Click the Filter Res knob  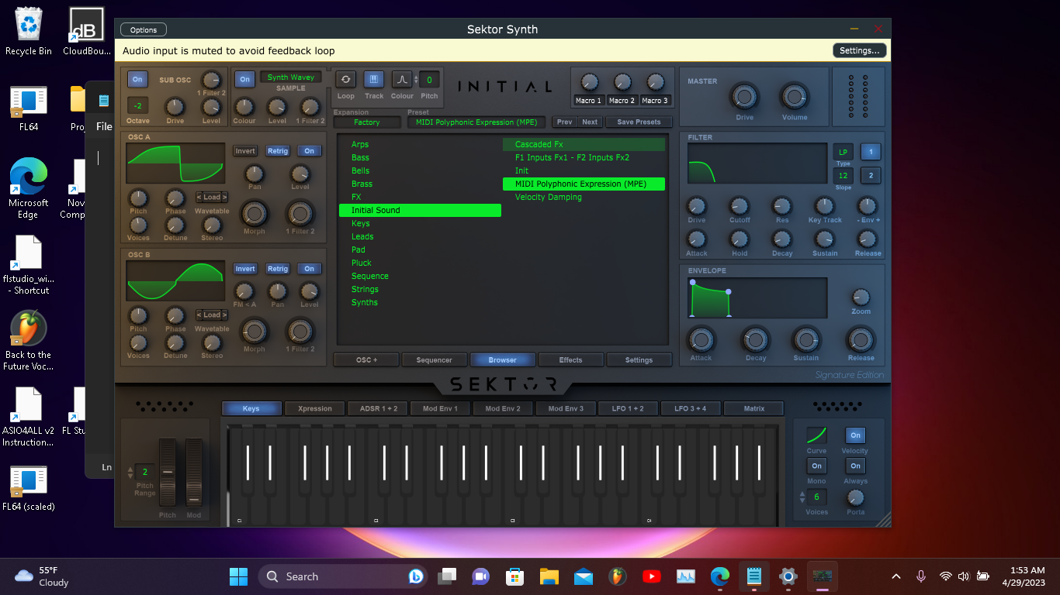click(x=781, y=206)
